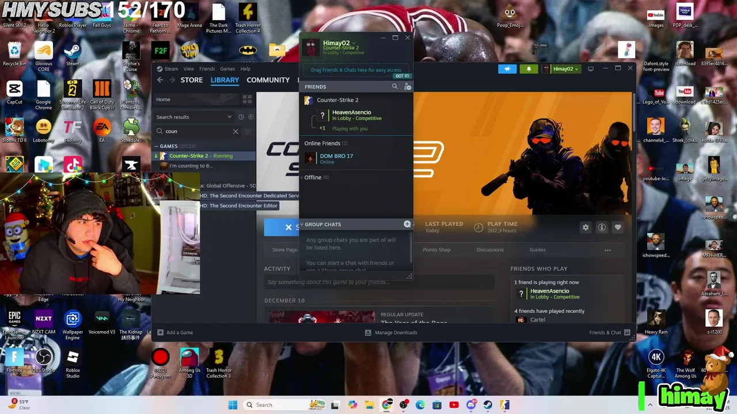
Task: Open more options ellipsis tab
Action: point(607,250)
